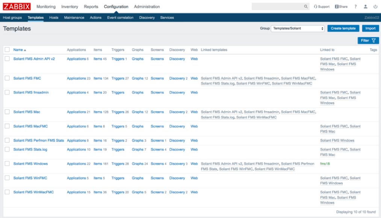Open Triggers 2 for Perfmon FMS Stats
Screen dimensions: 381x218
click(x=118, y=141)
